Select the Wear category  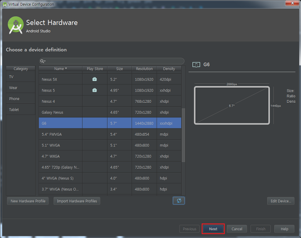point(21,88)
